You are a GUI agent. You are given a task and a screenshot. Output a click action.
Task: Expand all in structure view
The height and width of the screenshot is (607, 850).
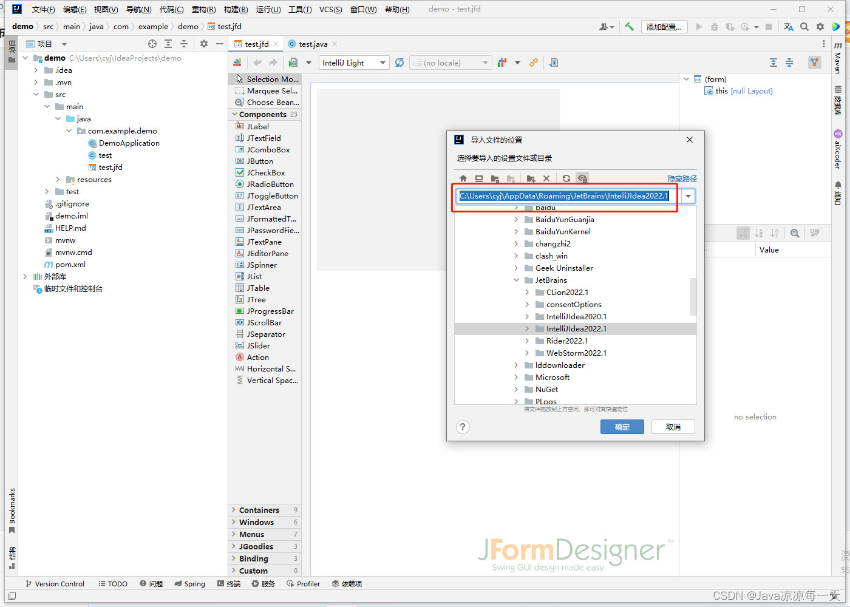(773, 63)
